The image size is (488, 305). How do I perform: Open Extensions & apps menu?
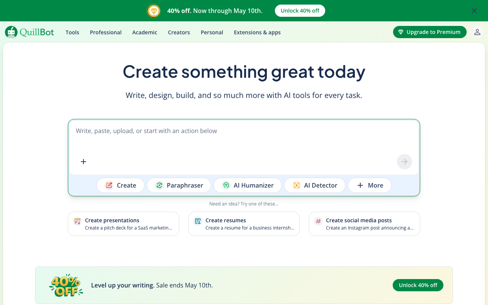[257, 32]
